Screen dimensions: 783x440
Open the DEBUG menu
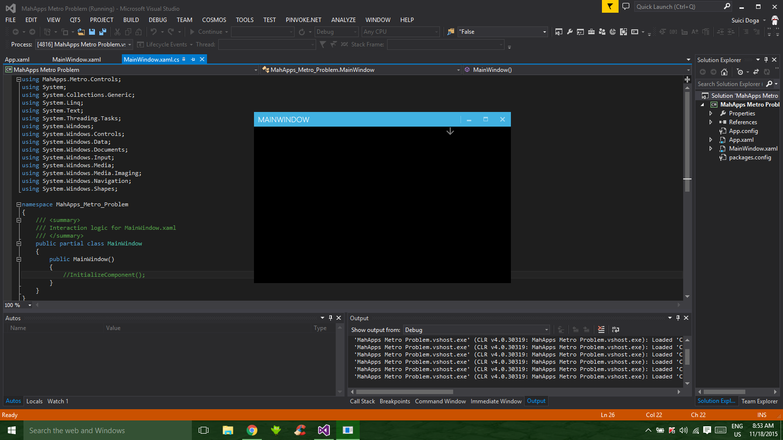[x=158, y=20]
